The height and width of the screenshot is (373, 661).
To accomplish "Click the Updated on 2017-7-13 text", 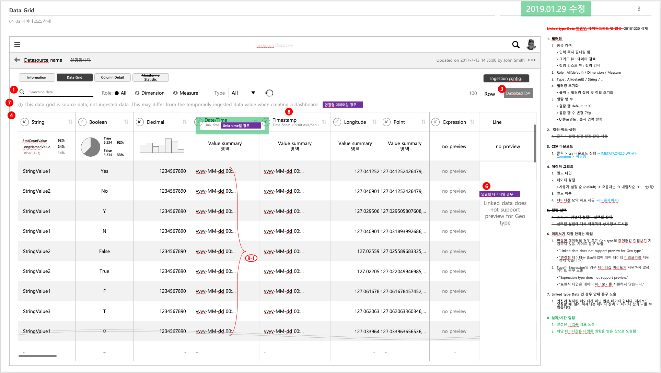I will pyautogui.click(x=480, y=60).
